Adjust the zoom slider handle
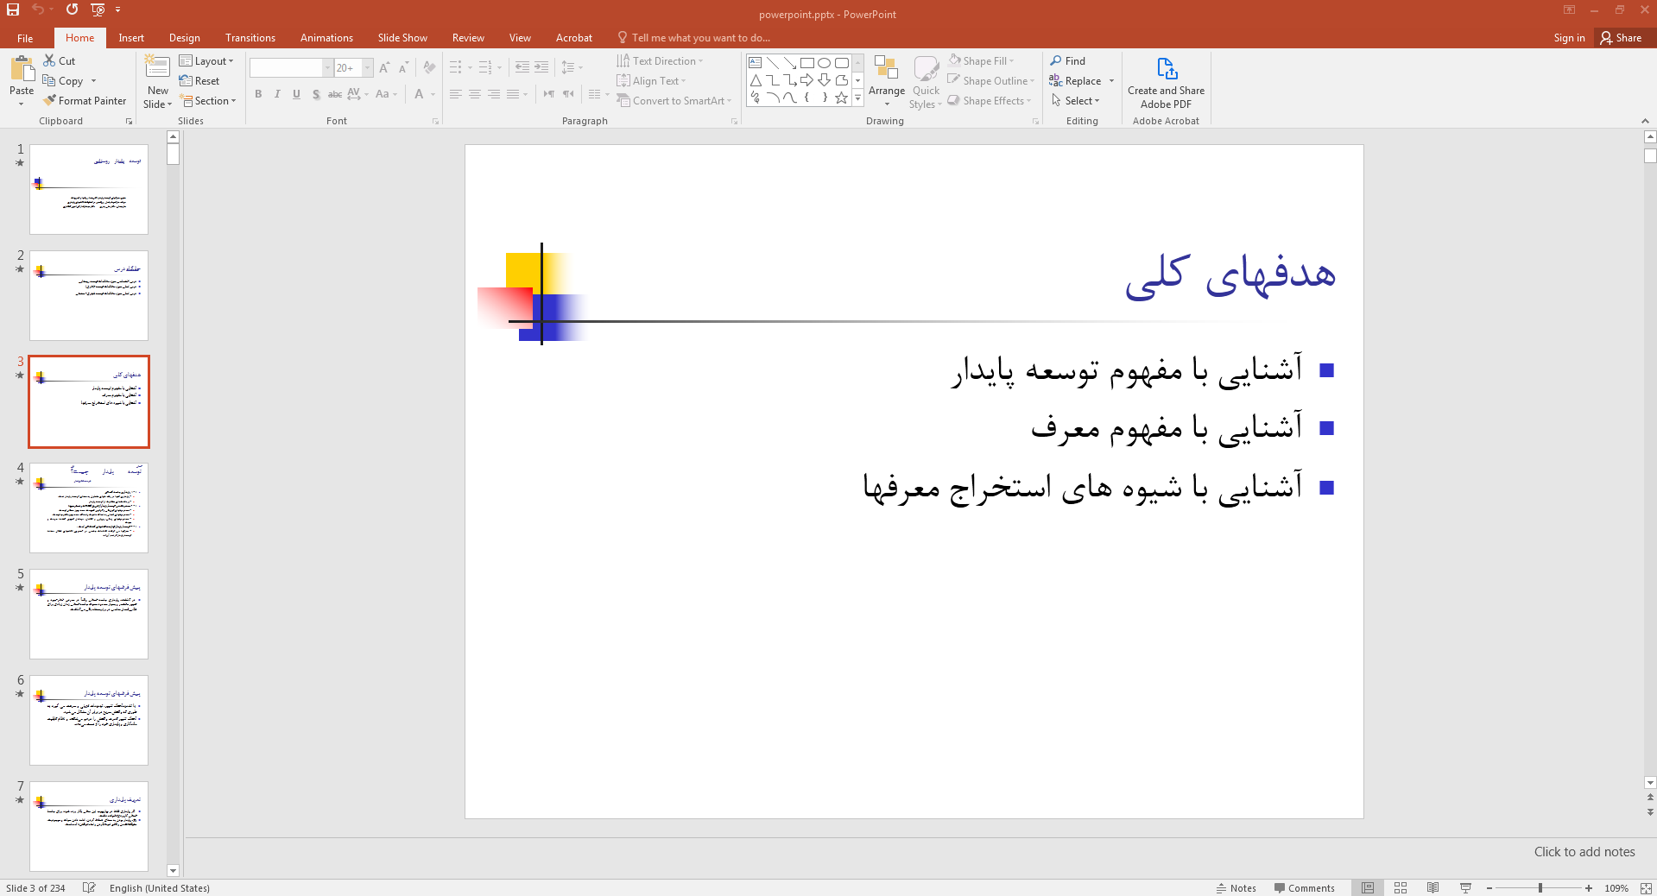This screenshot has width=1657, height=896. click(x=1540, y=888)
